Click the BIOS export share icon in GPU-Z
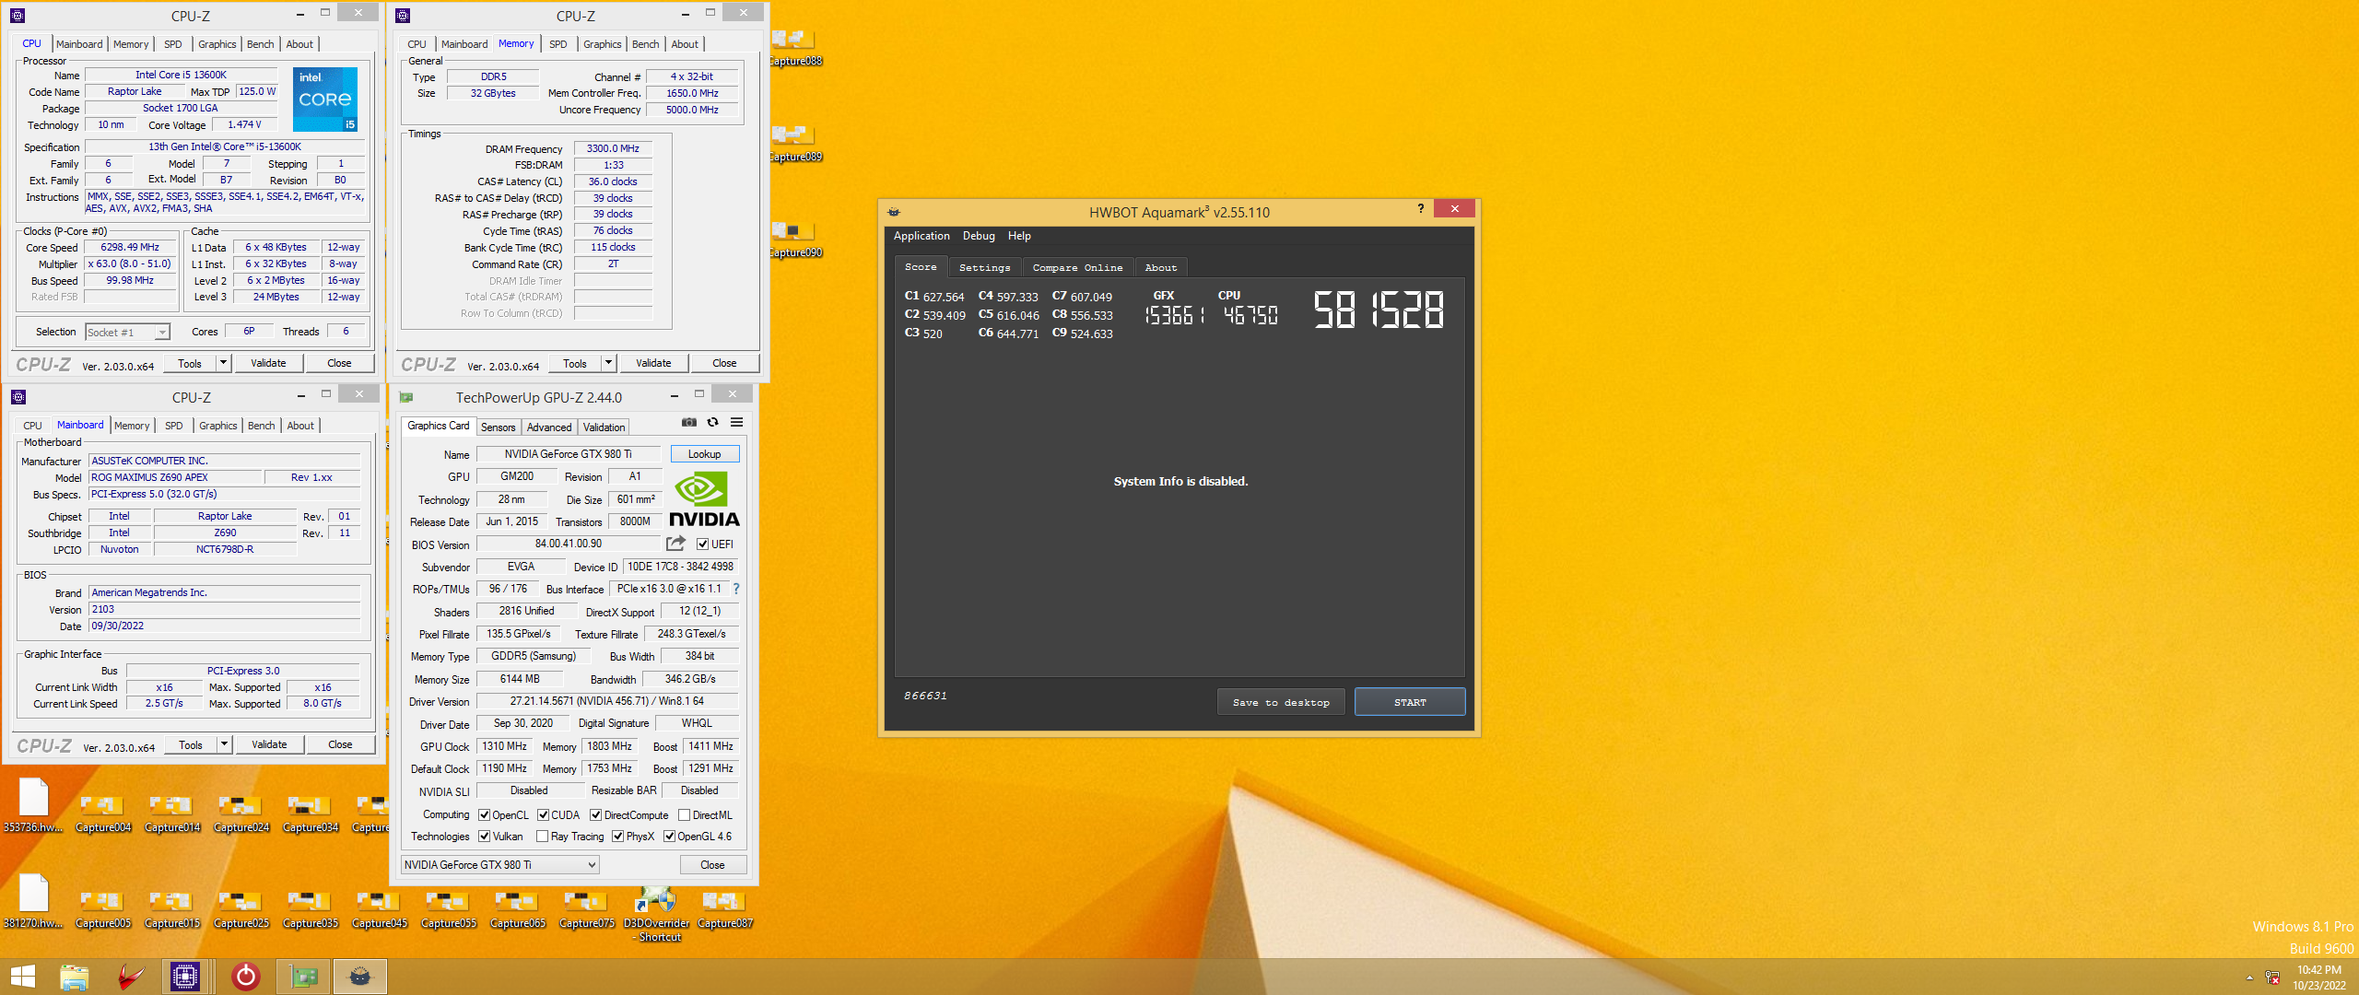2359x995 pixels. (x=675, y=544)
